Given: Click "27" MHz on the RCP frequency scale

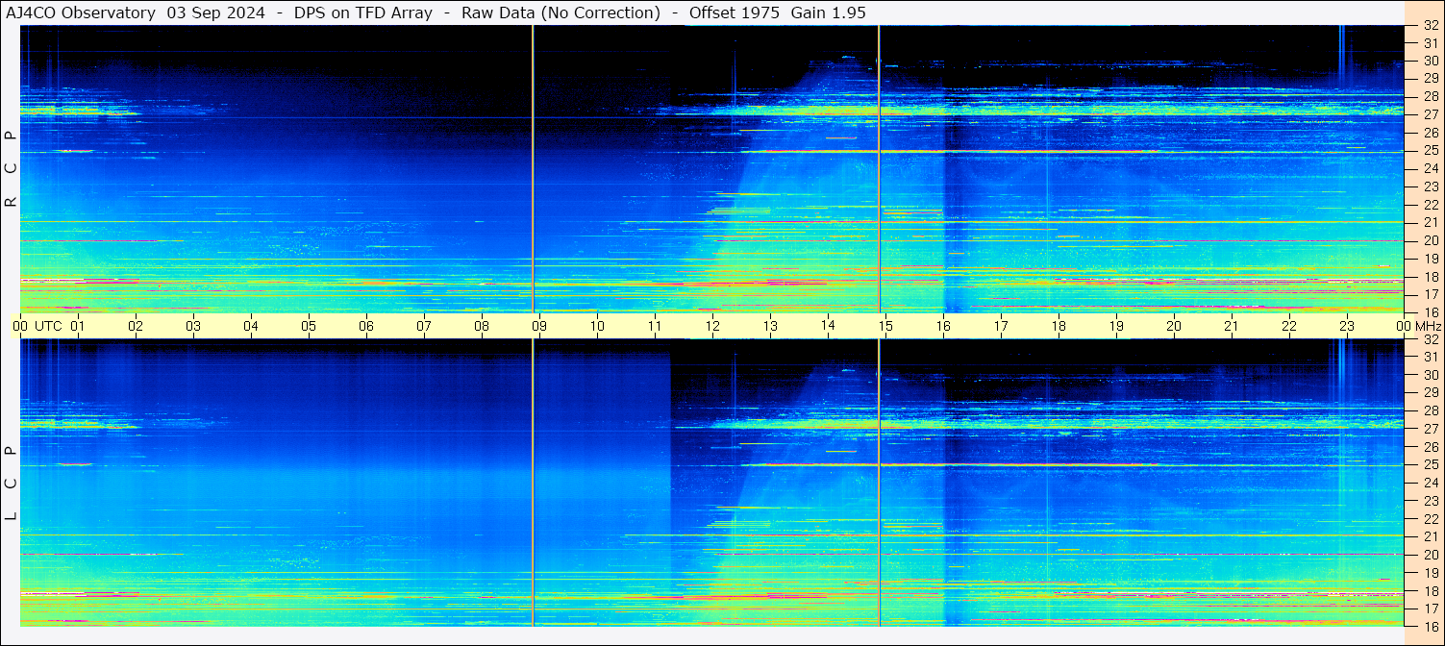Looking at the screenshot, I should pyautogui.click(x=1431, y=114).
